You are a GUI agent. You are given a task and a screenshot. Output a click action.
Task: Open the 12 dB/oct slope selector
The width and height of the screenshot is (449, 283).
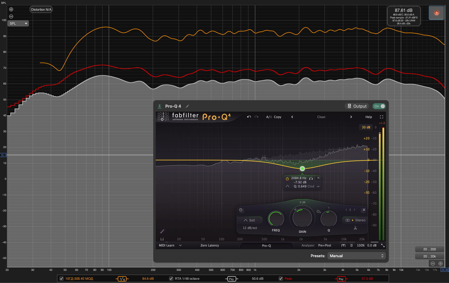250,228
